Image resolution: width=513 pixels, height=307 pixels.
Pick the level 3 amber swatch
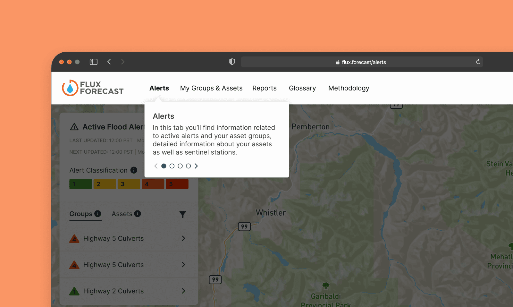pos(129,184)
